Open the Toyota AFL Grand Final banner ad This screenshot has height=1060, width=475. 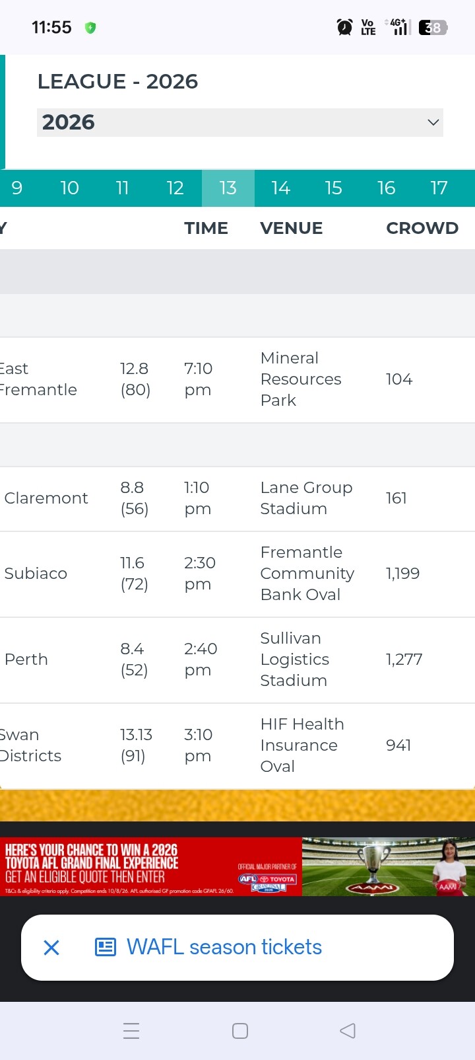(x=237, y=866)
